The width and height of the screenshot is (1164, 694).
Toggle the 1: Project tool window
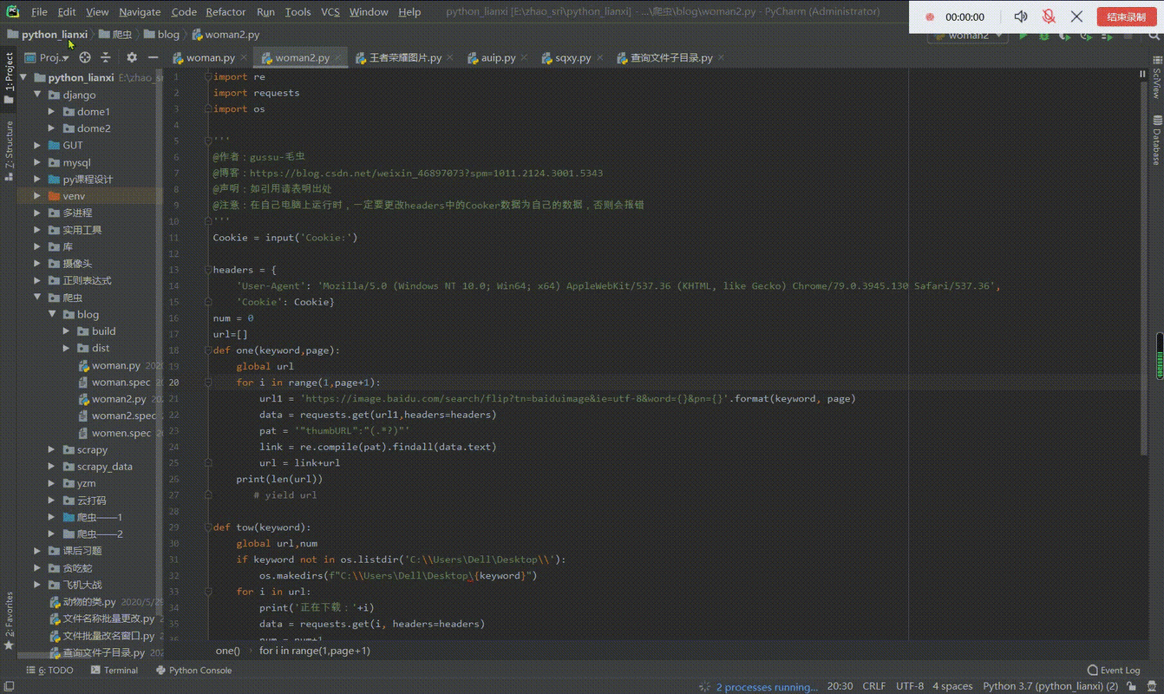(9, 79)
